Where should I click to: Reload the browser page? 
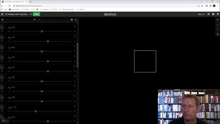[10, 6]
